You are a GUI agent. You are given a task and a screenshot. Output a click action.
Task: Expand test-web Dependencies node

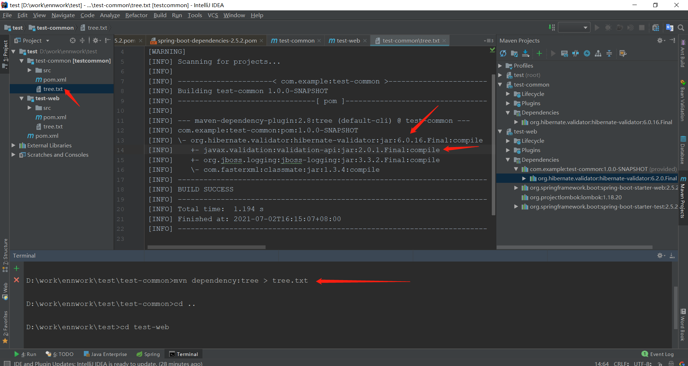pos(507,160)
